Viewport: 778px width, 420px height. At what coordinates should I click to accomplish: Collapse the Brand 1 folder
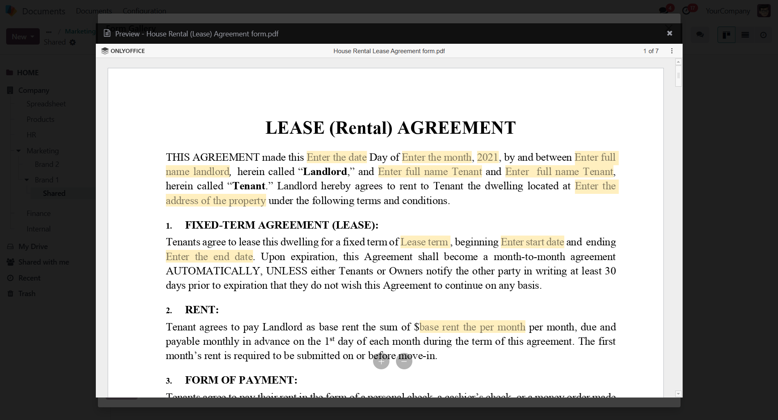(x=27, y=180)
